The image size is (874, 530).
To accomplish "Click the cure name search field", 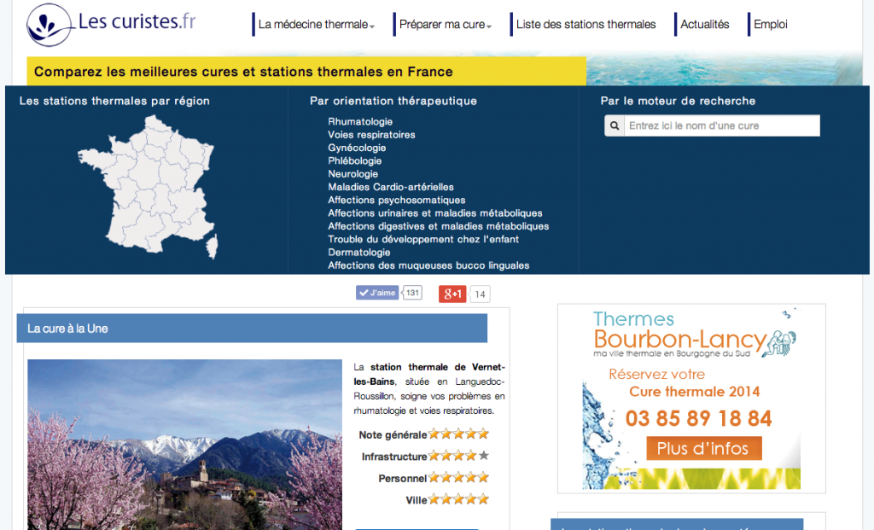I will 721,126.
